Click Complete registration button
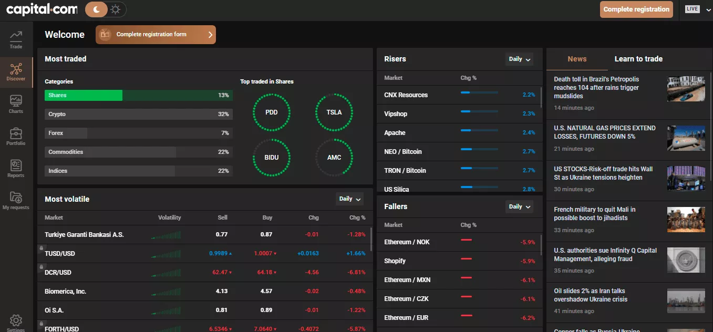The image size is (713, 332). pyautogui.click(x=636, y=9)
